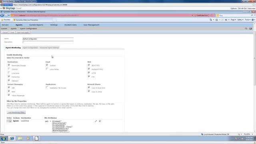
Task: Open the User Management menu
Action: (91, 25)
